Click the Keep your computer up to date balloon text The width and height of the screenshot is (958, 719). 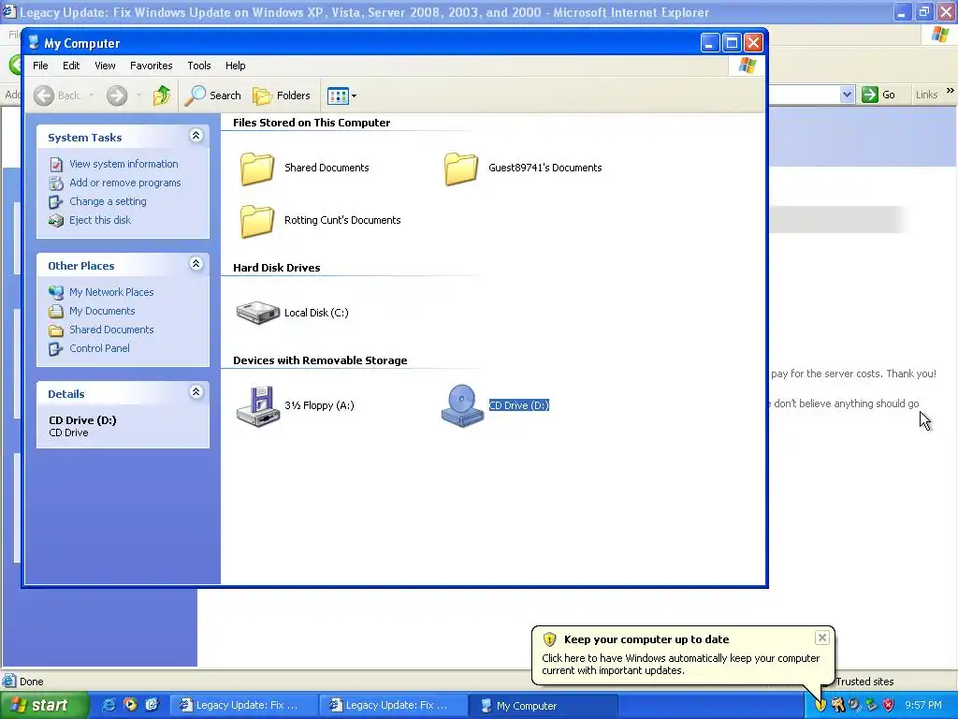click(646, 639)
